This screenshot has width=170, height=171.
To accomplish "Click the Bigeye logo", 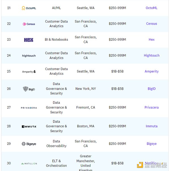I will click(x=29, y=144).
